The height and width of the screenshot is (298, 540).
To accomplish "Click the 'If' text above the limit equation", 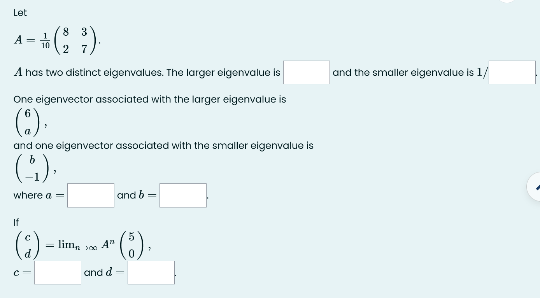I will [x=16, y=222].
